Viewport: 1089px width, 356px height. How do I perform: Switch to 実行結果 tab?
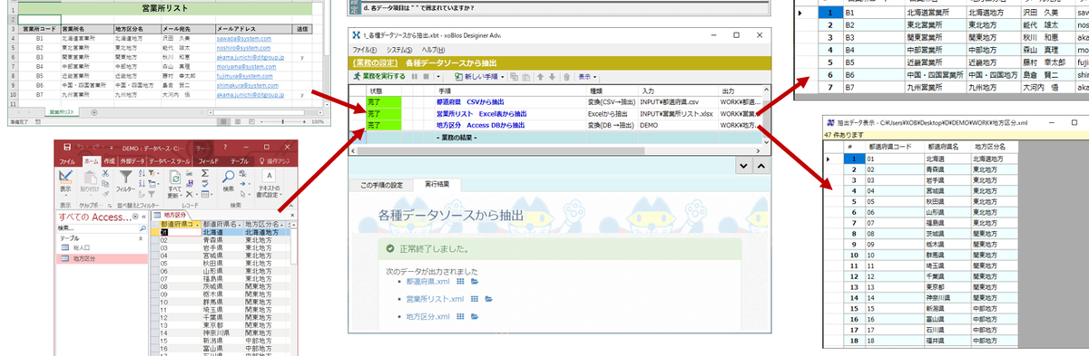[x=437, y=185]
